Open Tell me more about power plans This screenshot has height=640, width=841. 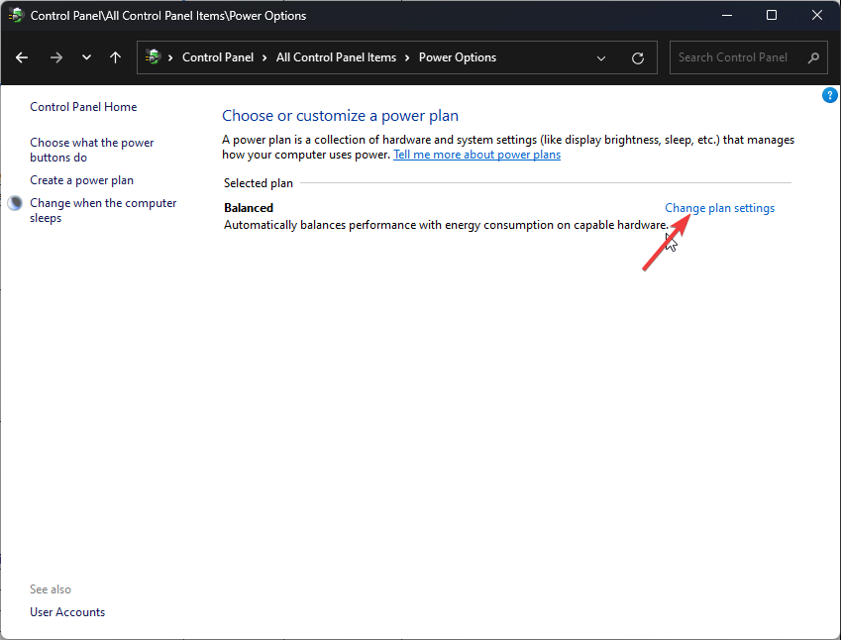click(476, 155)
